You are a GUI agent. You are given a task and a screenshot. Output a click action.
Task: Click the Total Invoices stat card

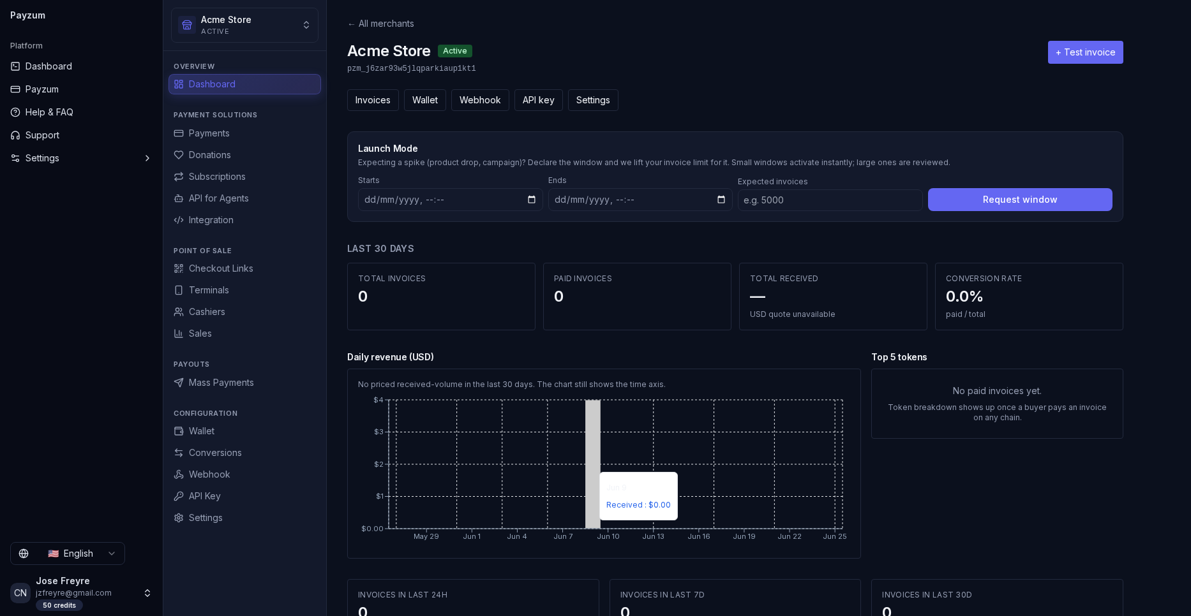click(x=441, y=297)
